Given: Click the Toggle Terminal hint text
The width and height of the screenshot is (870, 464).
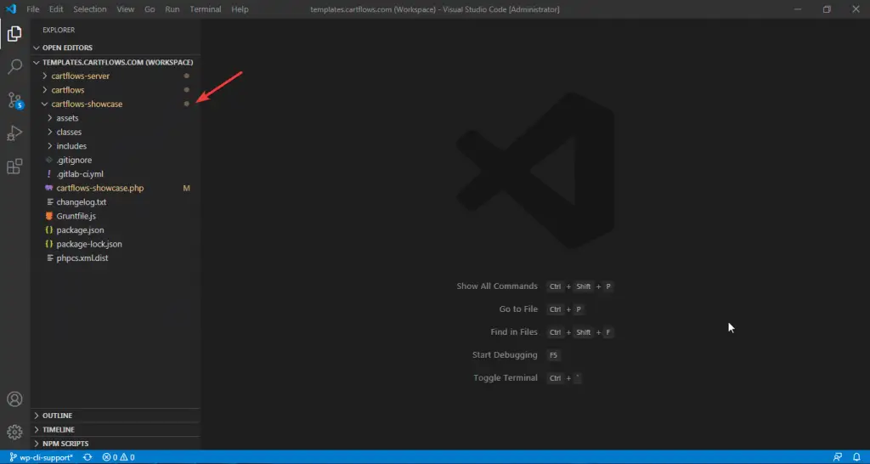Looking at the screenshot, I should (x=506, y=377).
